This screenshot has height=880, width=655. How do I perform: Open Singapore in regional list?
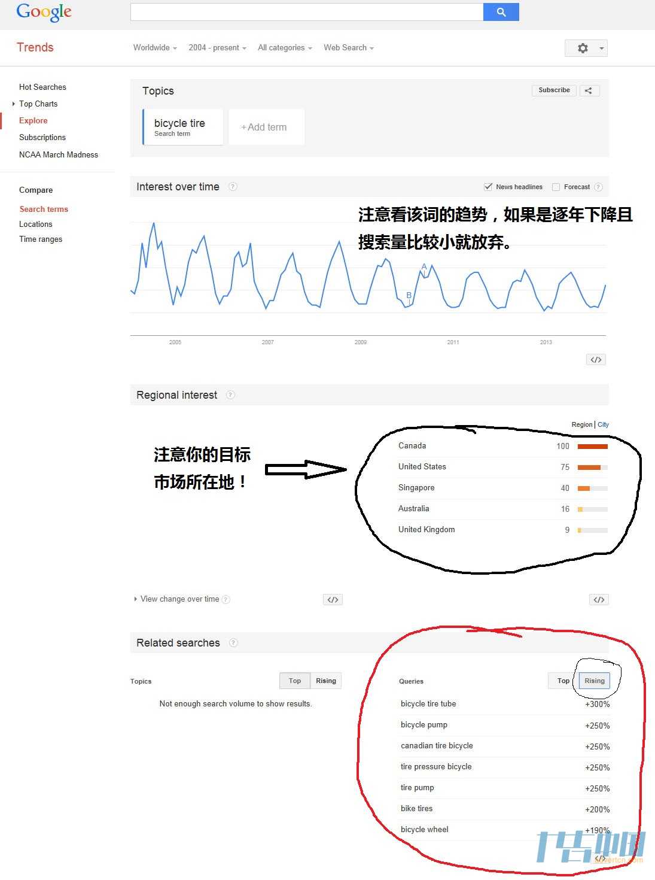(416, 488)
